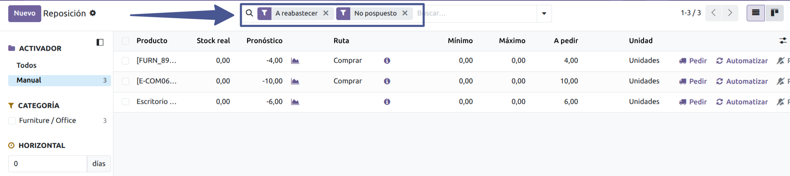Switch to kanban view
Image resolution: width=790 pixels, height=176 pixels.
(x=774, y=13)
